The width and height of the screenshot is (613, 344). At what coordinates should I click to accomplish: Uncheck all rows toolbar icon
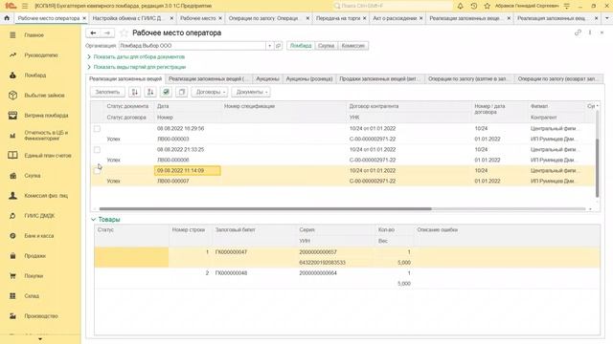pos(181,92)
